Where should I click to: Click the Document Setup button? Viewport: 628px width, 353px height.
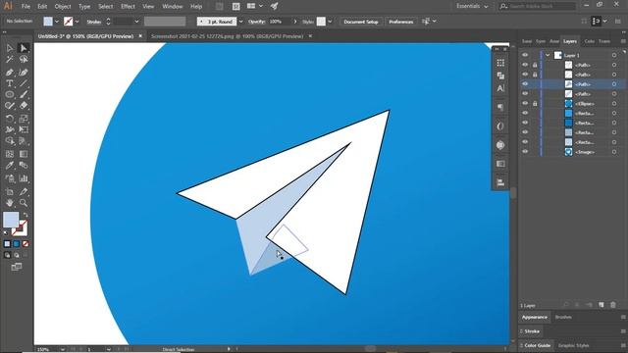361,22
